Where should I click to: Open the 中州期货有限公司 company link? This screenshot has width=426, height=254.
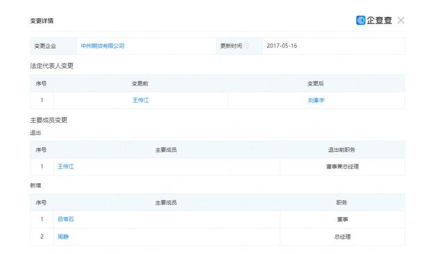[x=103, y=46]
